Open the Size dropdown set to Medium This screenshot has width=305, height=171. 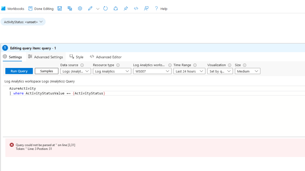click(247, 71)
